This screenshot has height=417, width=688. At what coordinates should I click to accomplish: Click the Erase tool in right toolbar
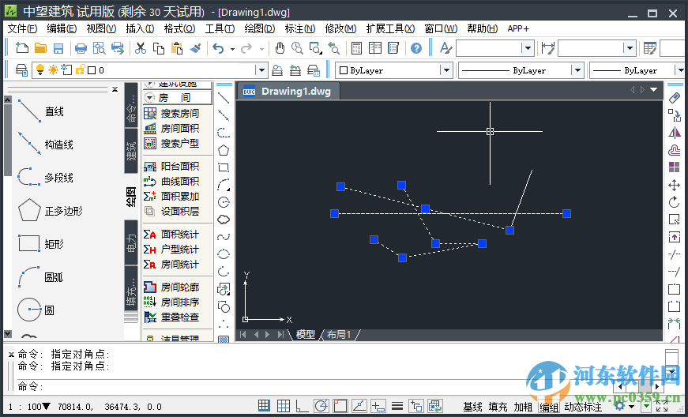tap(675, 98)
